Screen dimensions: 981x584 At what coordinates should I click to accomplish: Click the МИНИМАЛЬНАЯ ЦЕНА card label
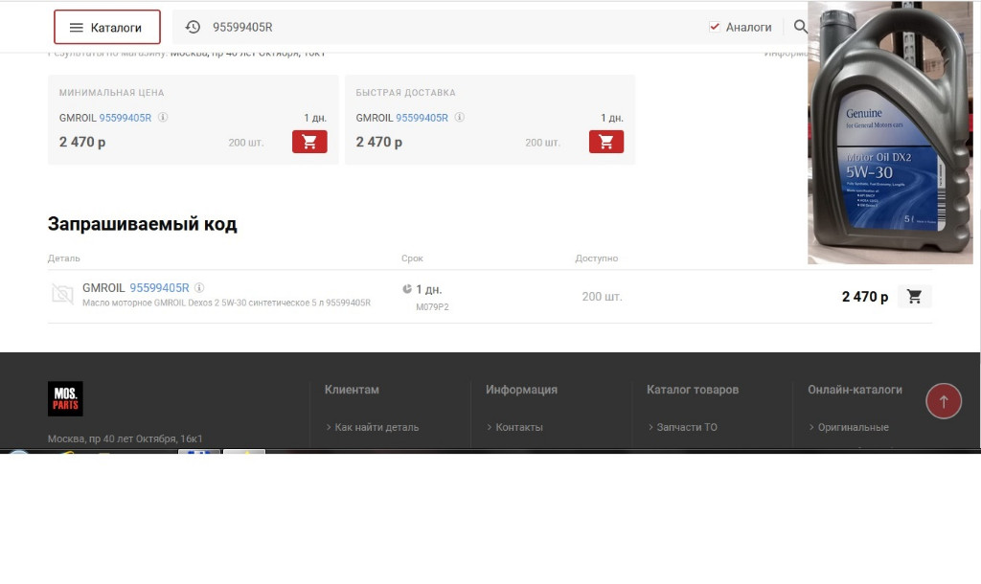(x=111, y=93)
